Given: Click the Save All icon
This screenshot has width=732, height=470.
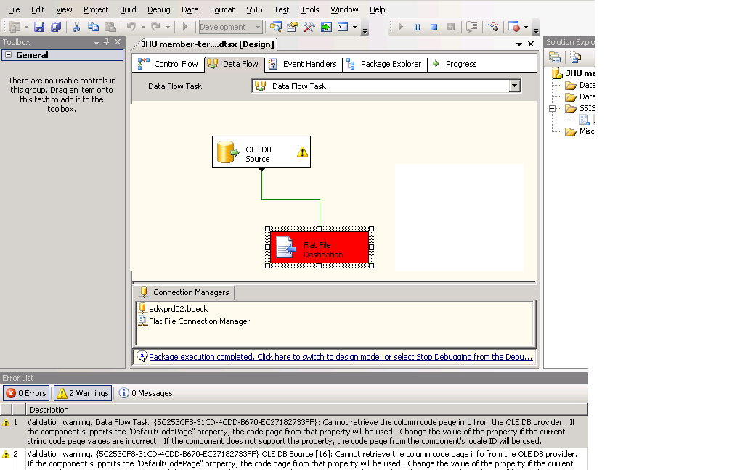Looking at the screenshot, I should [x=55, y=27].
